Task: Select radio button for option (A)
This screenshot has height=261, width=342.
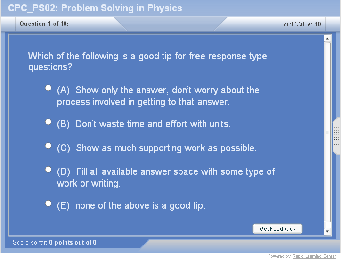Action: point(48,88)
